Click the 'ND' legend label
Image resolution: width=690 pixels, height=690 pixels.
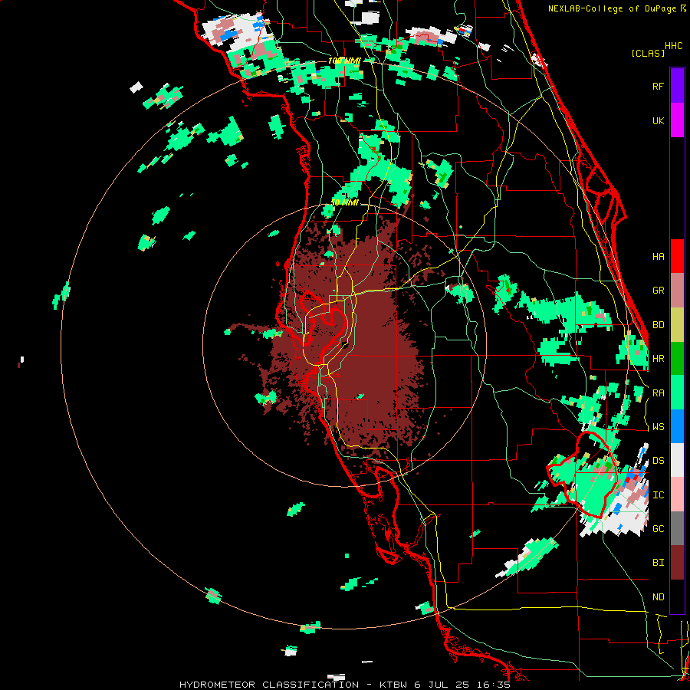pyautogui.click(x=658, y=597)
